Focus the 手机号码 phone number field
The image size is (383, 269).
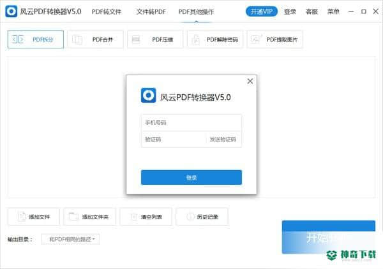[191, 122]
